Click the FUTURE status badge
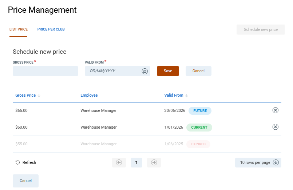 tap(200, 111)
